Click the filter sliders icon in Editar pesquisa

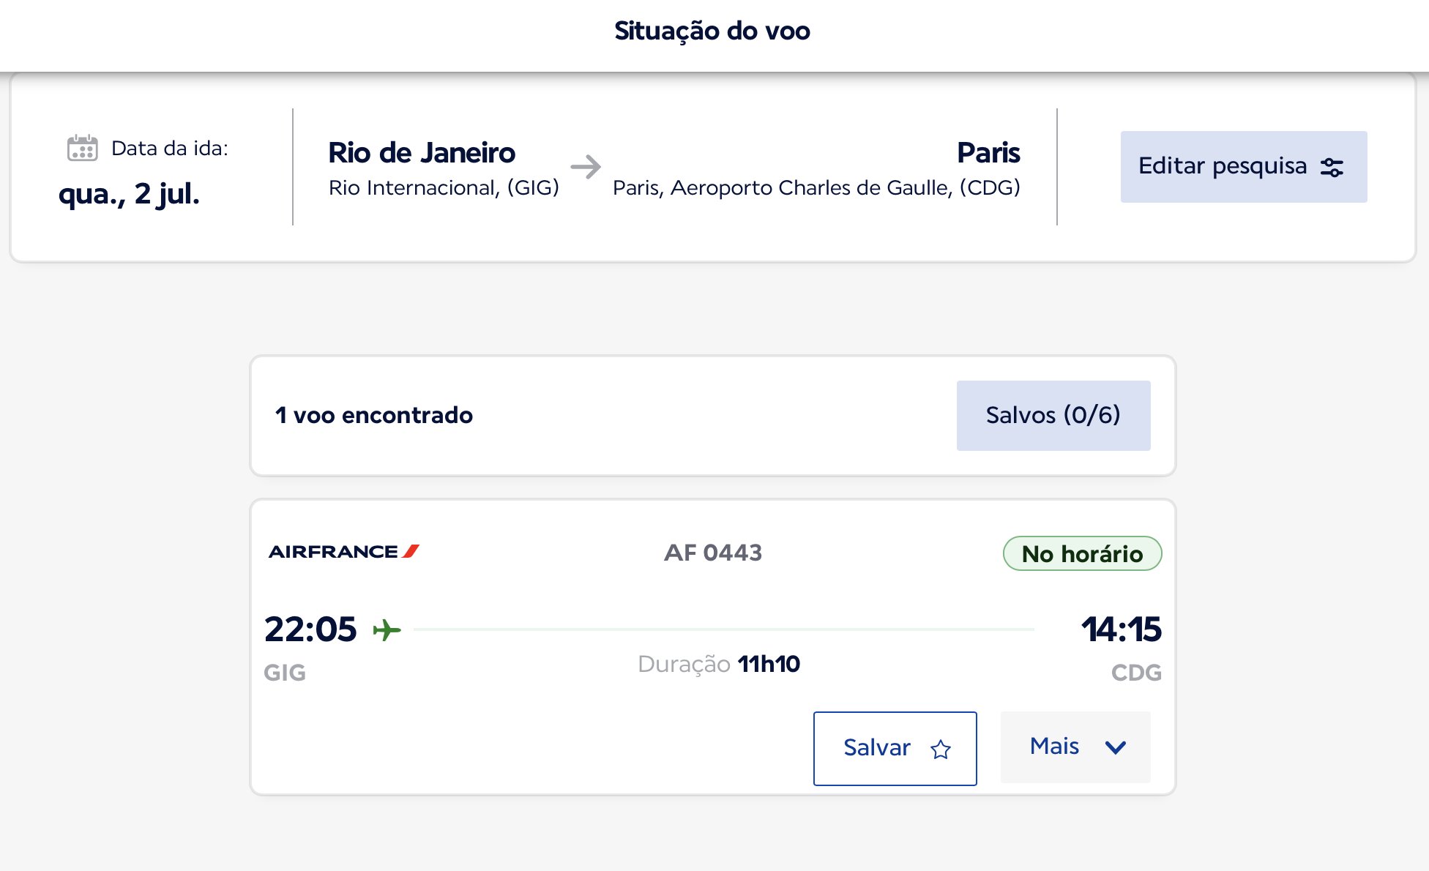pyautogui.click(x=1332, y=168)
